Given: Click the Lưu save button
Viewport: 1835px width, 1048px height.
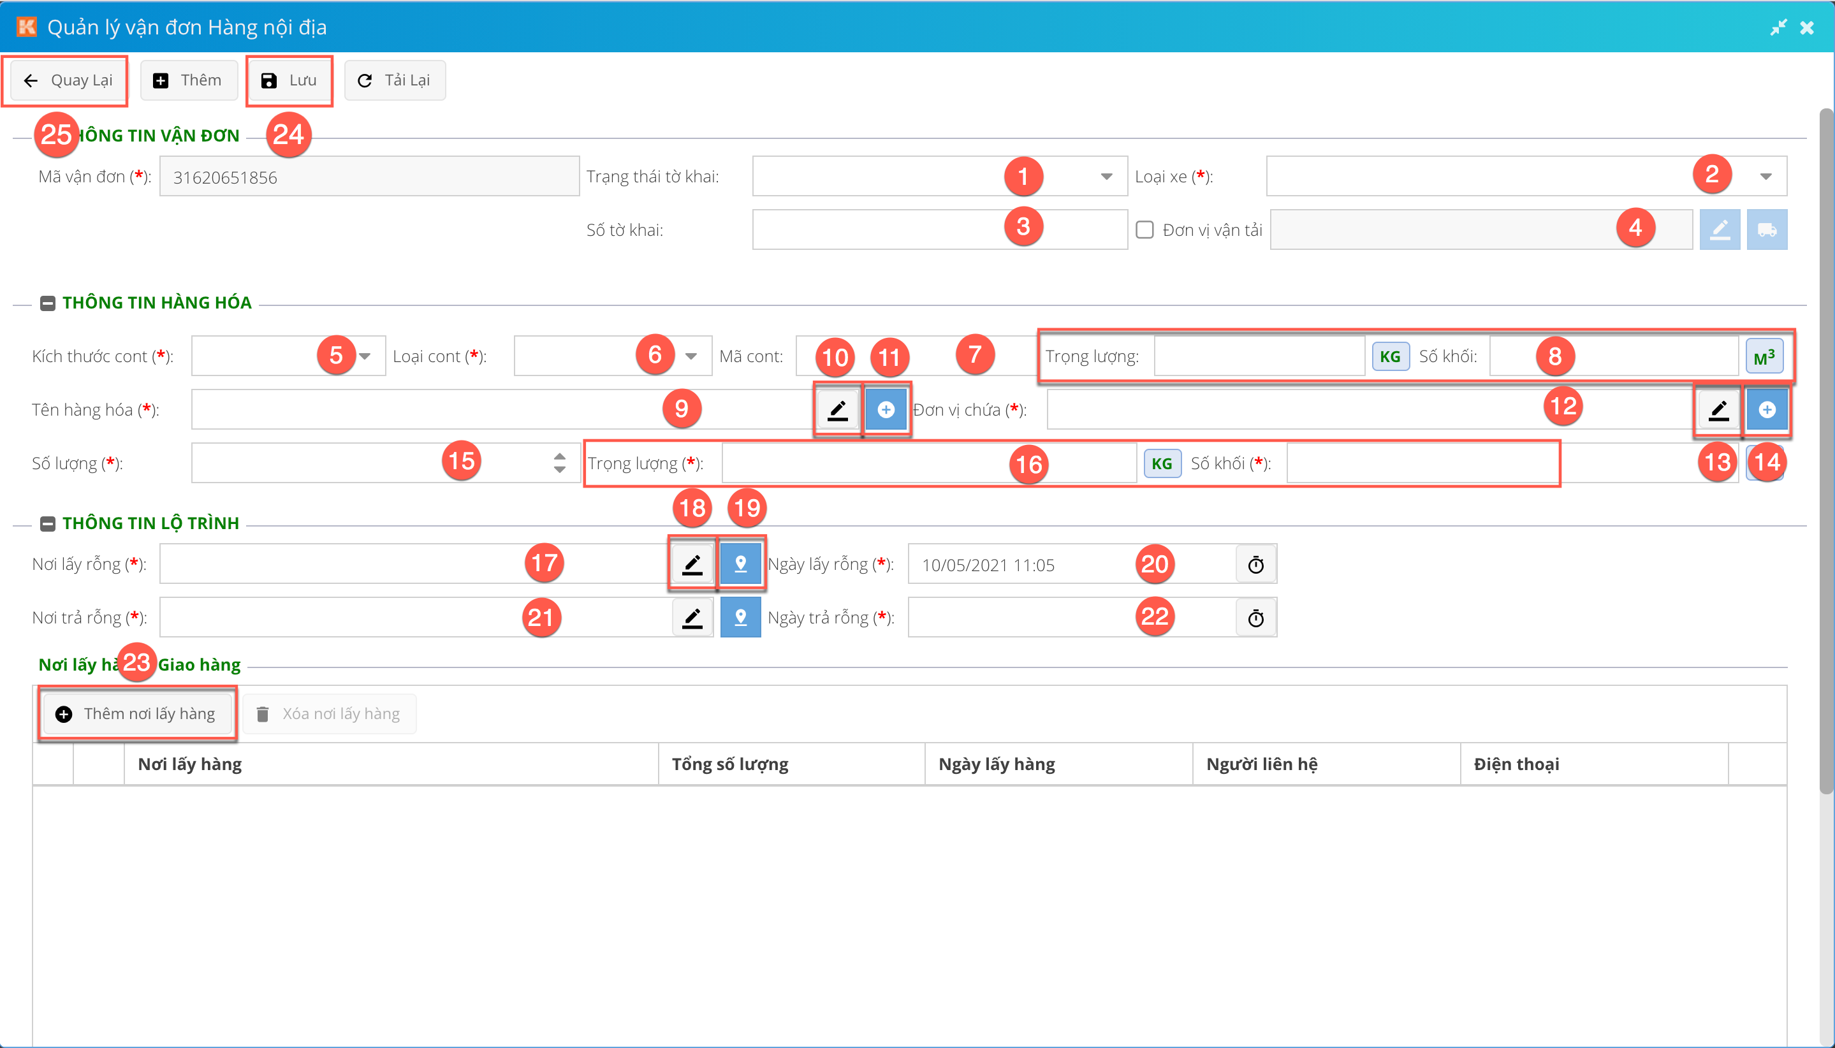Looking at the screenshot, I should pos(289,80).
